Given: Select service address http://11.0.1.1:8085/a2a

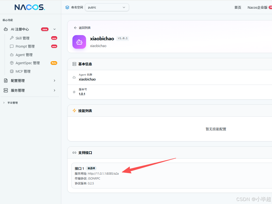Looking at the screenshot, I should pos(103,174).
